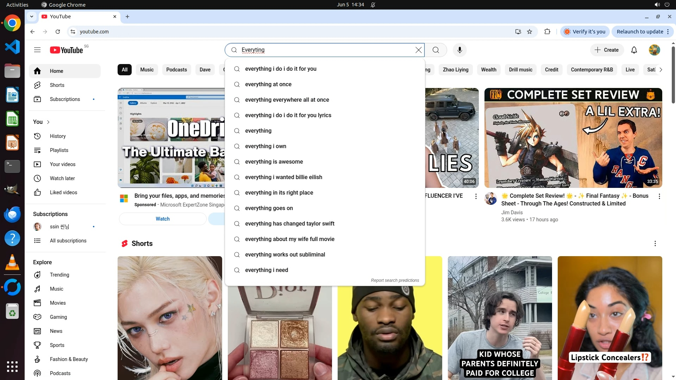
Task: Toggle the hamburger guide menu
Action: point(37,50)
